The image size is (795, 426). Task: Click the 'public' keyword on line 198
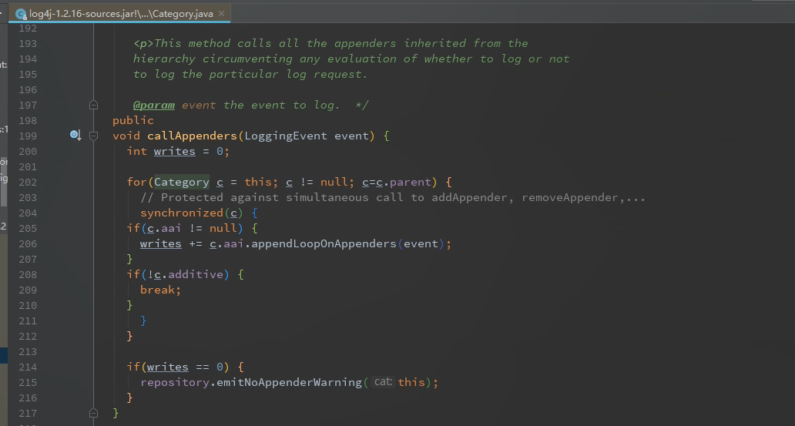(132, 121)
